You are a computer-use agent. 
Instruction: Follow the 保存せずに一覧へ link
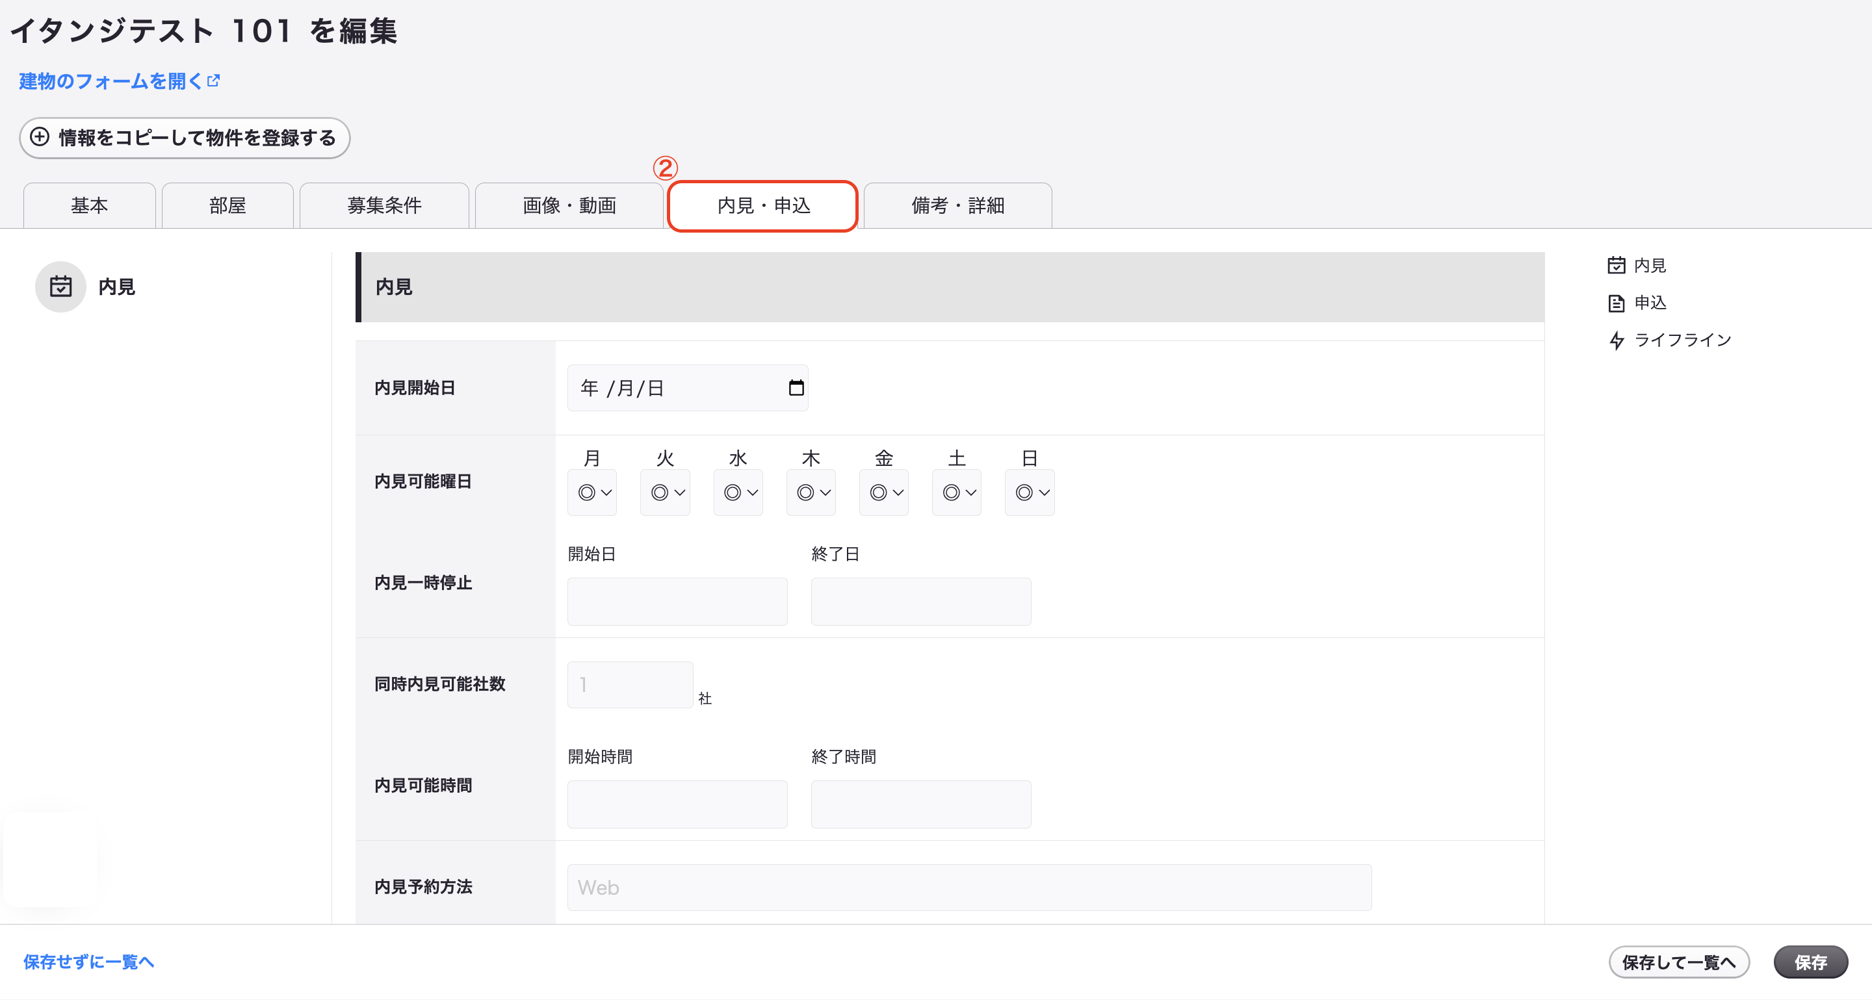pos(88,962)
